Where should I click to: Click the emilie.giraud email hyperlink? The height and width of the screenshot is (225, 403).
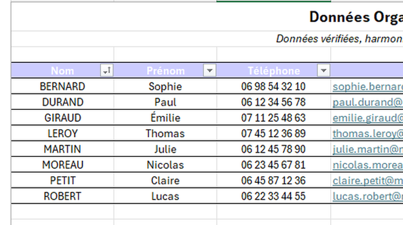coord(368,118)
